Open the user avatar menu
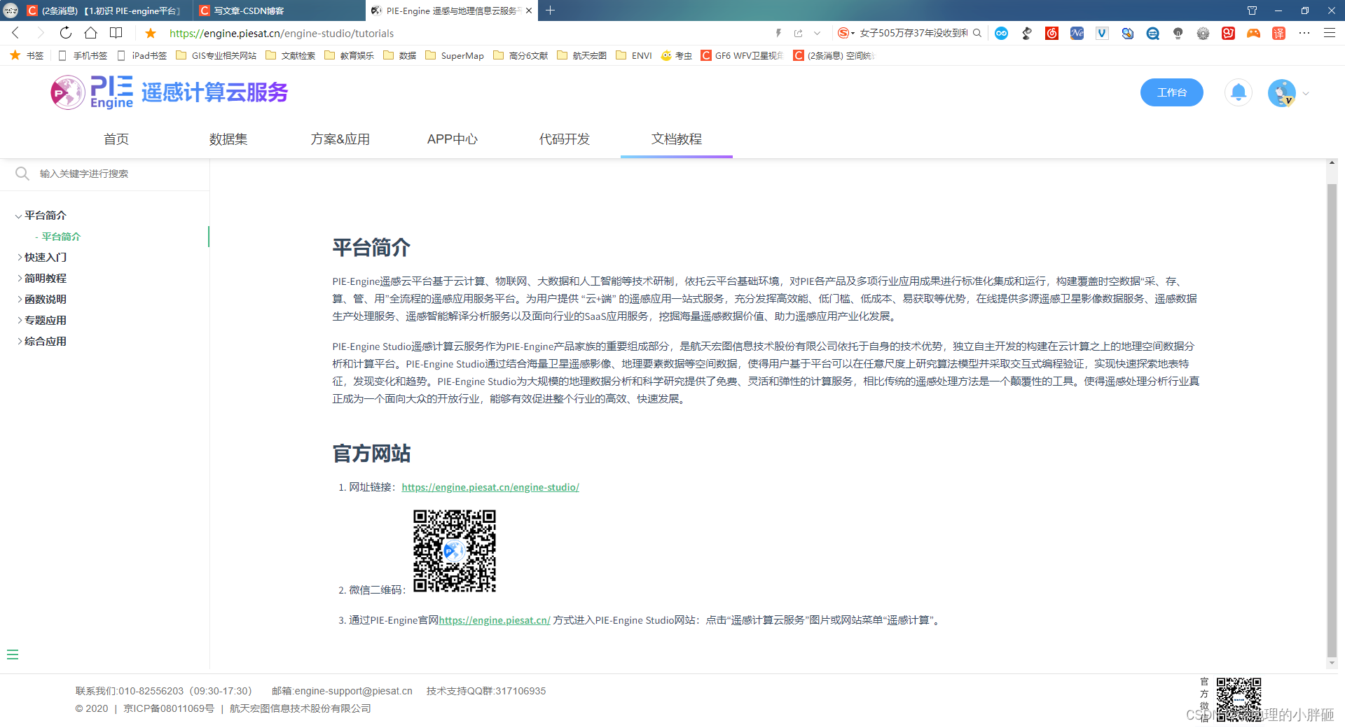The width and height of the screenshot is (1345, 728). tap(1281, 92)
